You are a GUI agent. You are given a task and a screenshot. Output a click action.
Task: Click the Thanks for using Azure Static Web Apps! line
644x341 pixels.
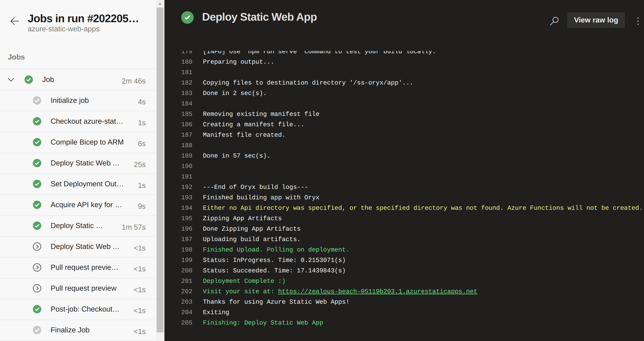point(276,302)
